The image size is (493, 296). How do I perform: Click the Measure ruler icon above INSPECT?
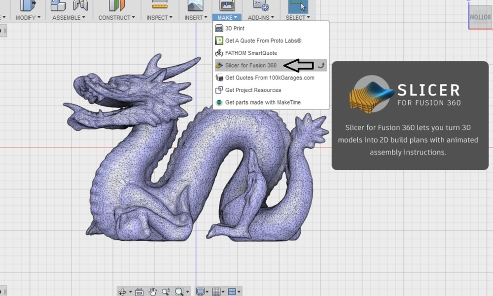[x=160, y=5]
